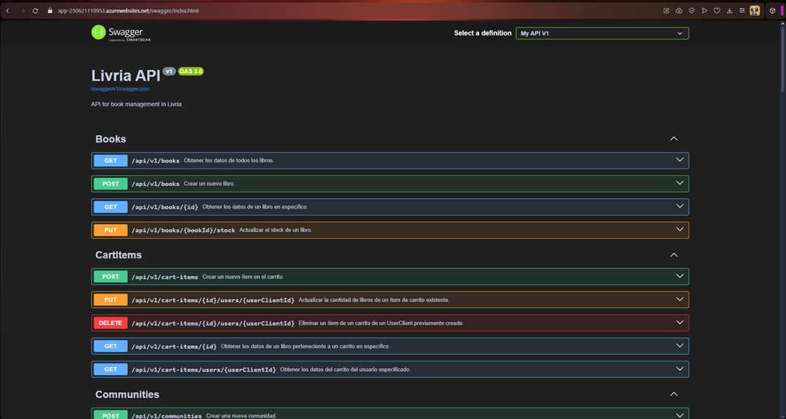Expand GET cart-items/users/{userClientId} chevron
The image size is (786, 419).
click(680, 369)
